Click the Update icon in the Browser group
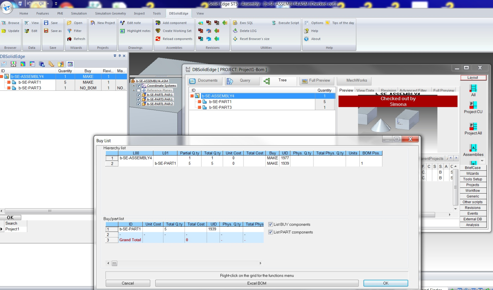493x290 pixels. click(x=4, y=31)
